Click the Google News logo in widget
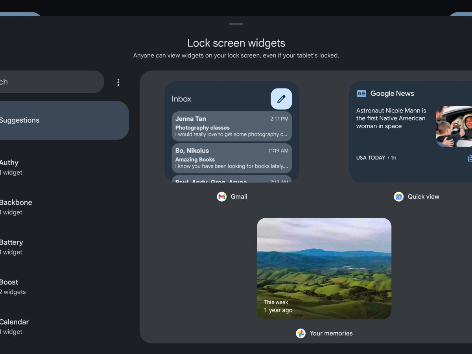472x354 pixels. (x=361, y=94)
